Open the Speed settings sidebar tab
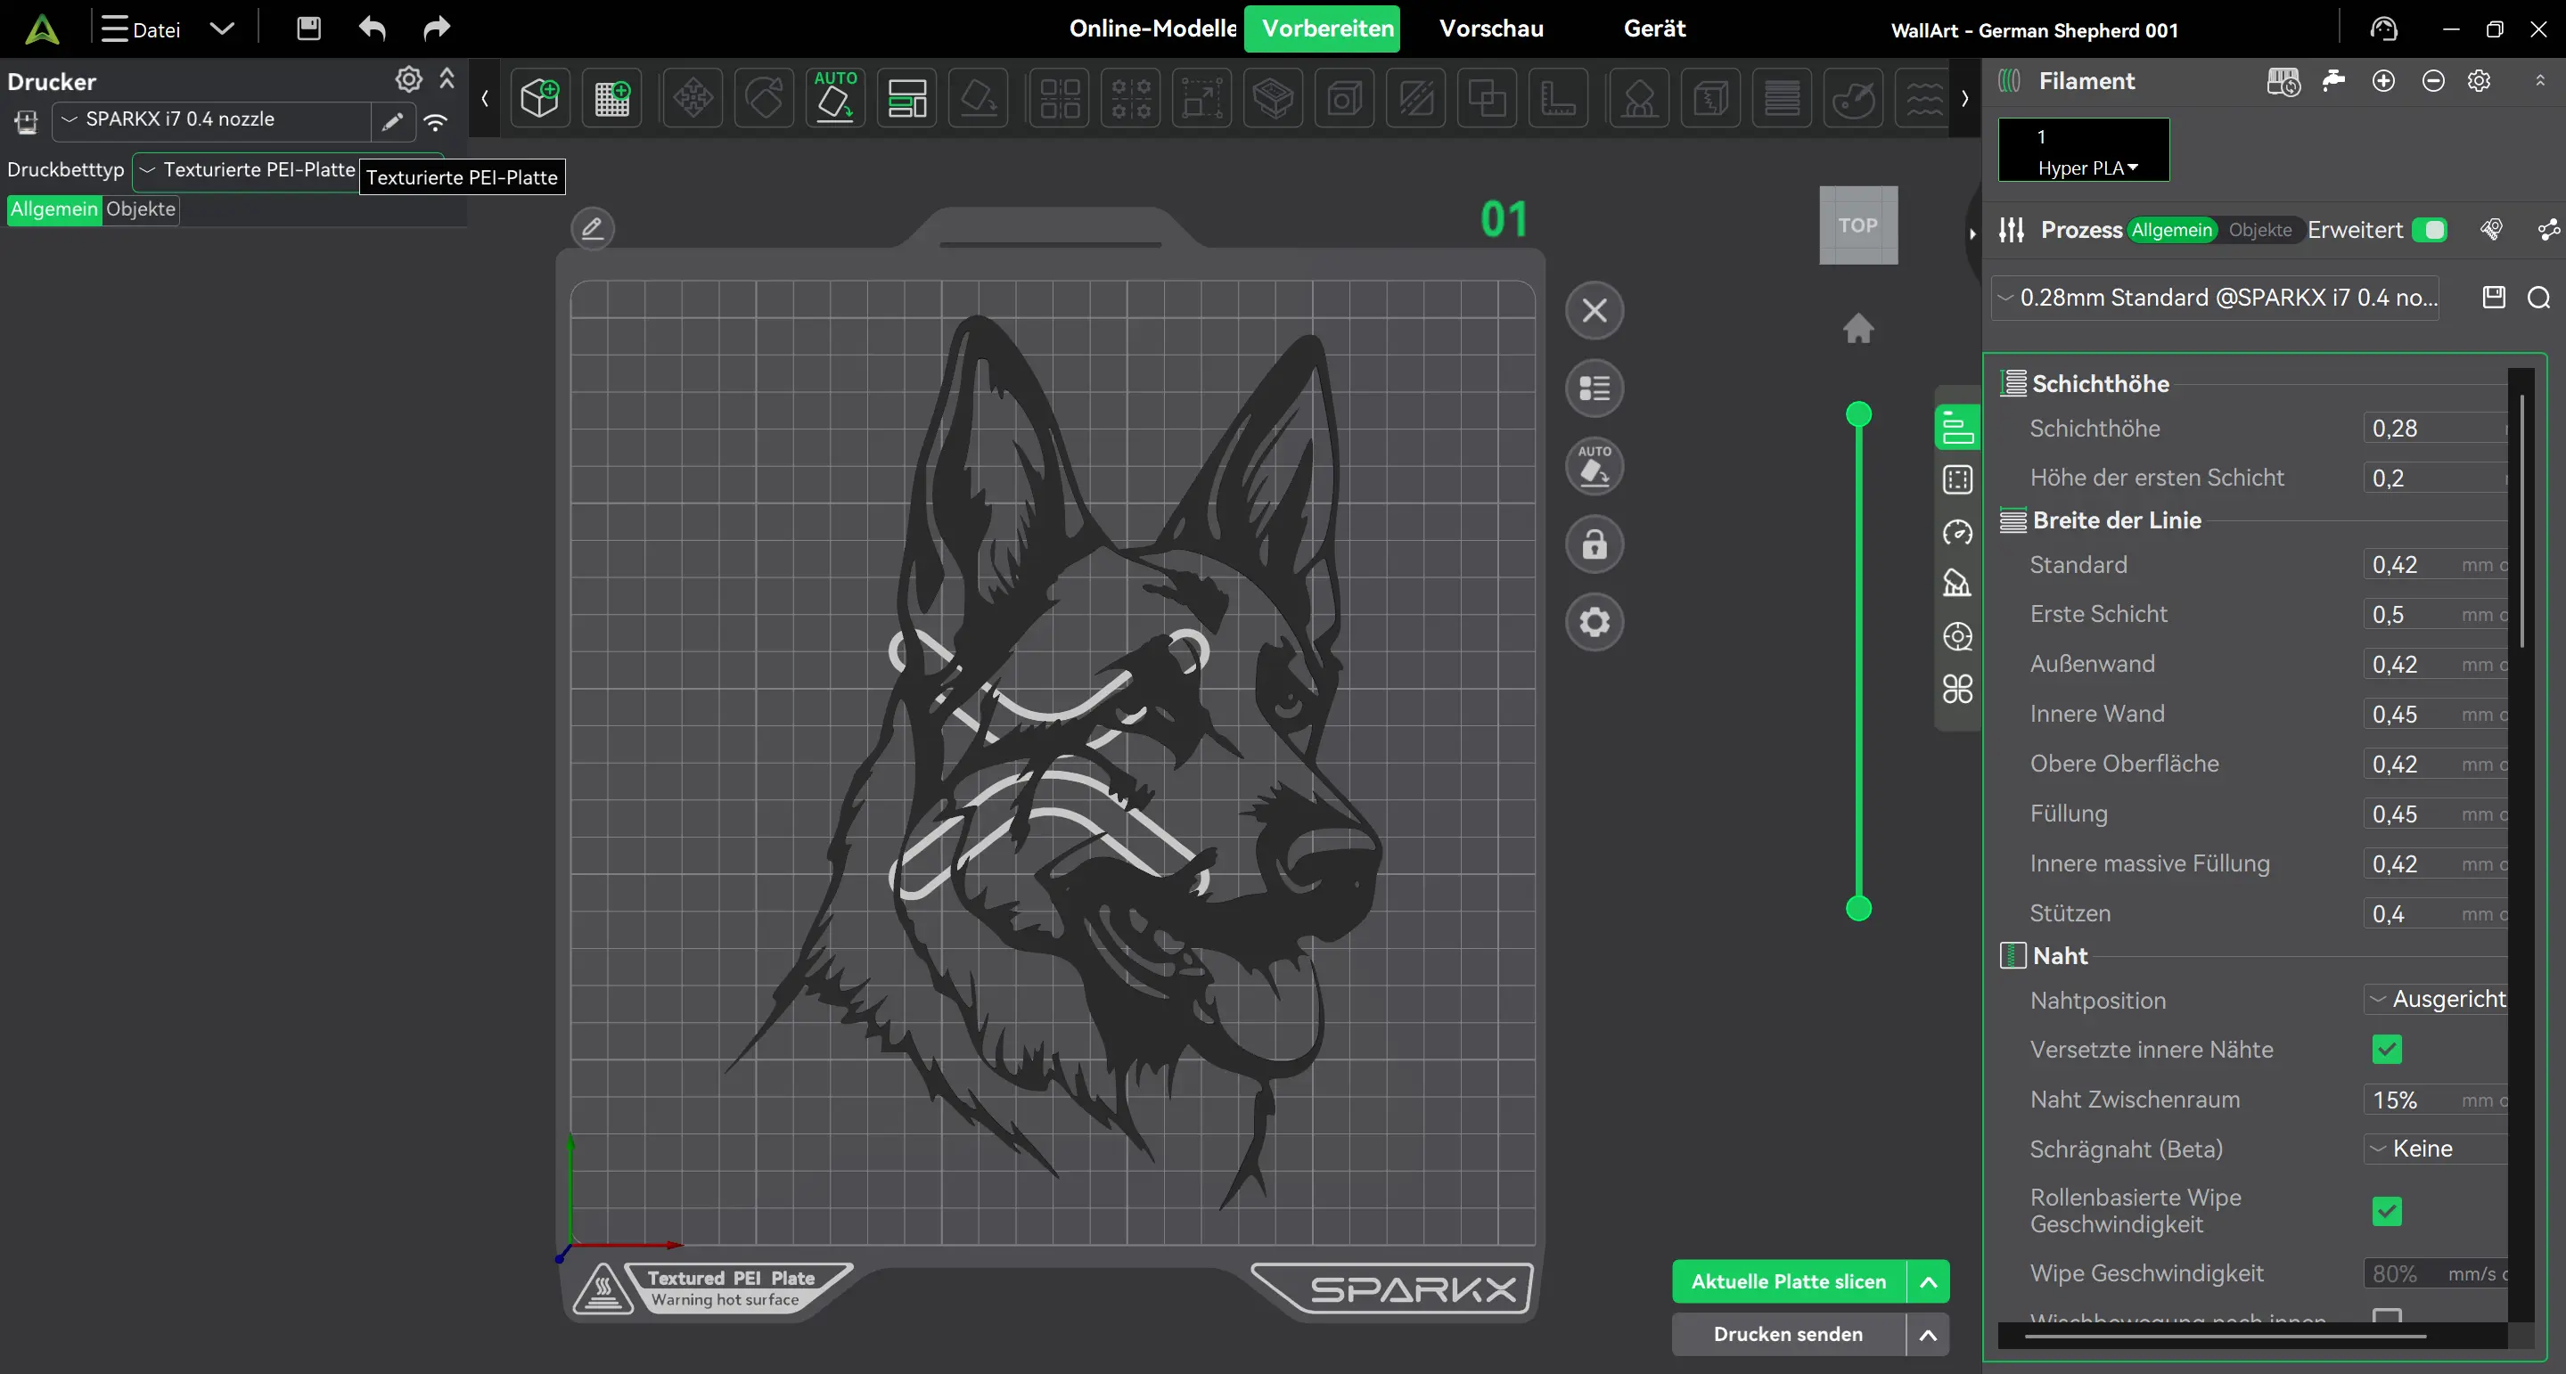2566x1374 pixels. point(1957,533)
